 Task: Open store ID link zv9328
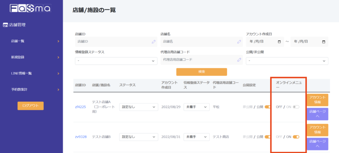(x=81, y=137)
